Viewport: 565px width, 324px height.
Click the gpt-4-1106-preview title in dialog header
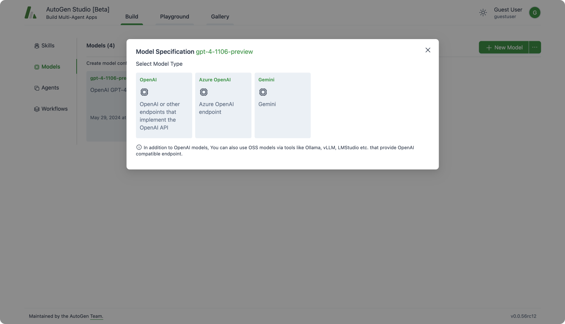click(224, 52)
